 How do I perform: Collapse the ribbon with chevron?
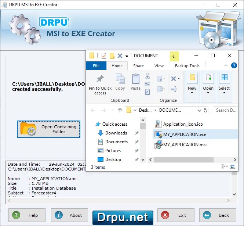coord(226,65)
